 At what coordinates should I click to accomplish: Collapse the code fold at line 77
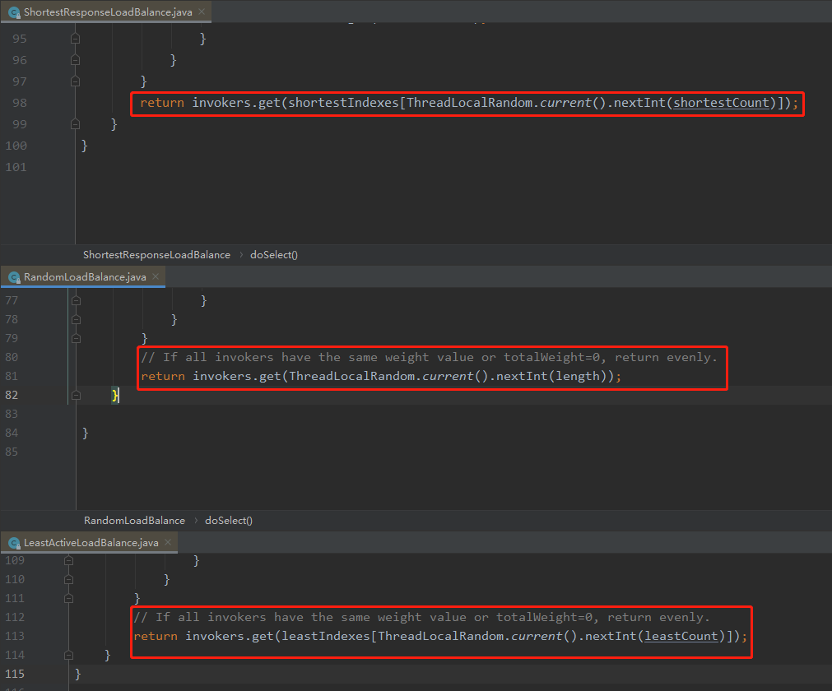click(76, 301)
